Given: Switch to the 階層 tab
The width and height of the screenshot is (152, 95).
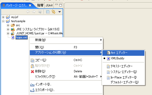Looking at the screenshot, I should click(x=40, y=5).
